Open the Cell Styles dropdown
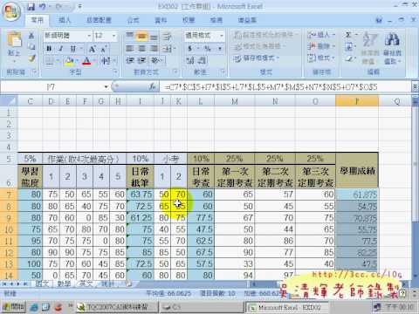 pos(256,58)
